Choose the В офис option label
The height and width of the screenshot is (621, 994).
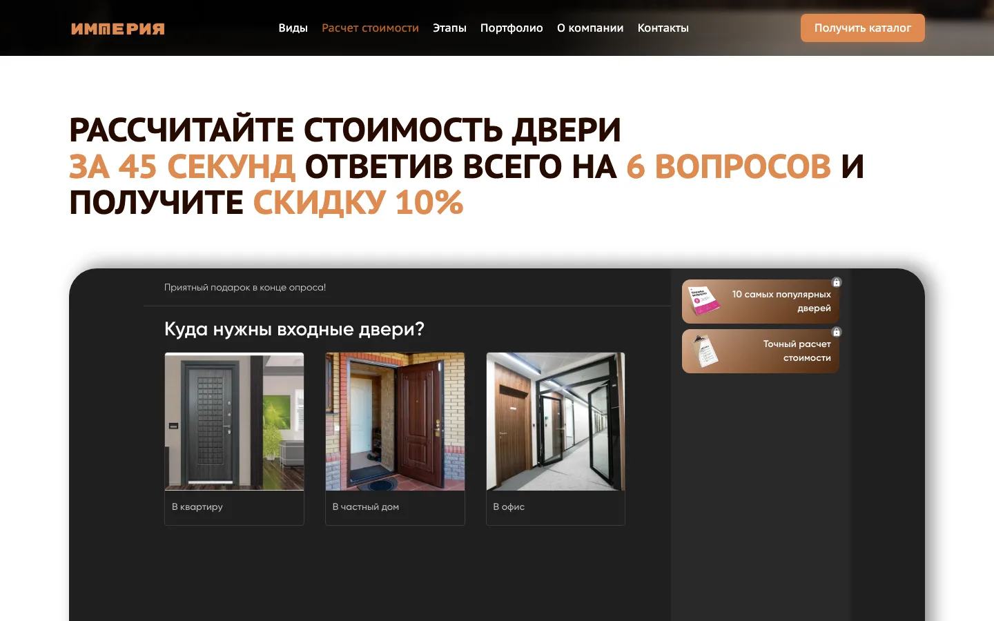(x=509, y=506)
